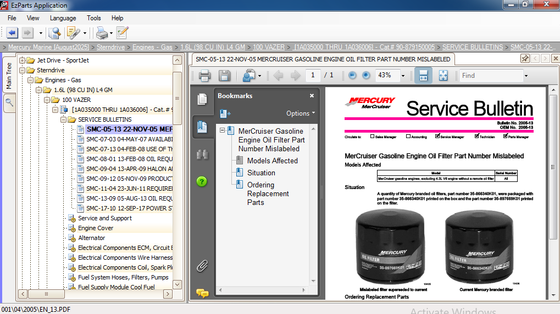Go to previous PDF page arrow
Image resolution: width=560 pixels, height=314 pixels.
coord(278,76)
